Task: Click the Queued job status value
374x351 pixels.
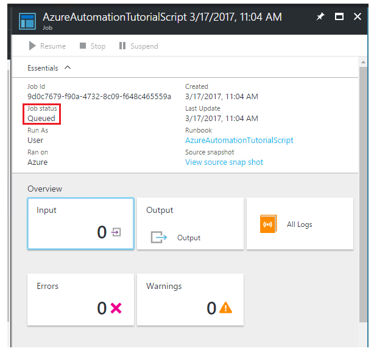Action: click(41, 119)
